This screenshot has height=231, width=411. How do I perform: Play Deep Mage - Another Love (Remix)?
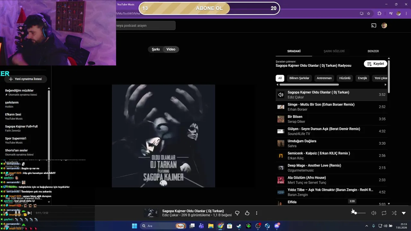332,168
